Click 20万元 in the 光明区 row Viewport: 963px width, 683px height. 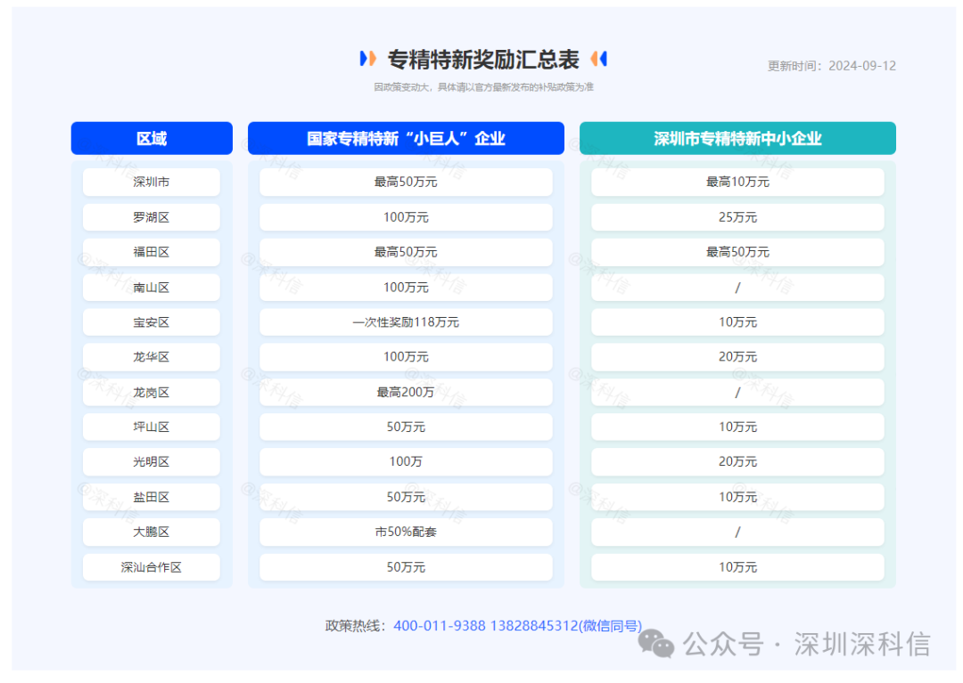(737, 461)
